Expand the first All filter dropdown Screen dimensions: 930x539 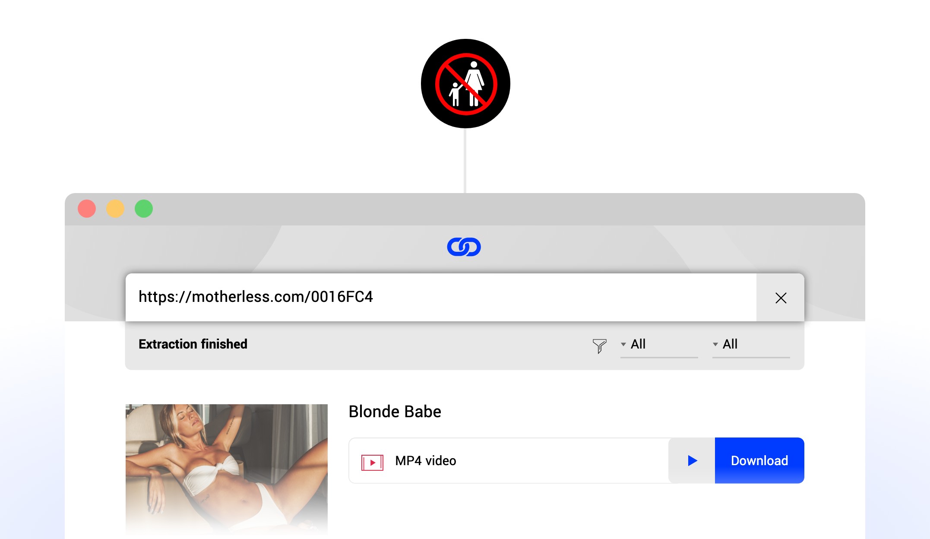click(625, 344)
